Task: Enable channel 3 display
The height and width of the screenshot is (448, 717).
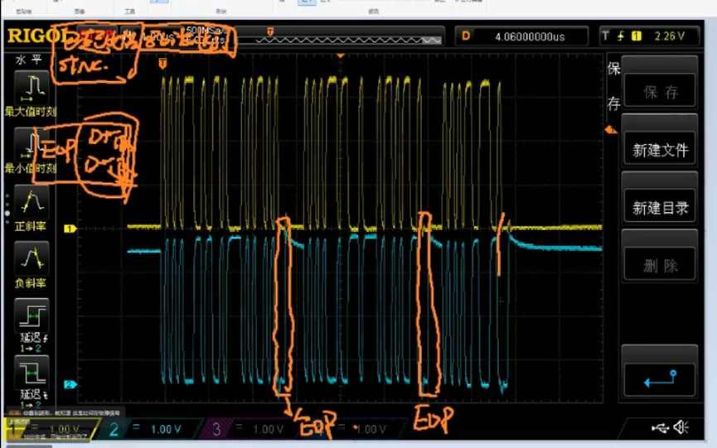Action: (249, 429)
